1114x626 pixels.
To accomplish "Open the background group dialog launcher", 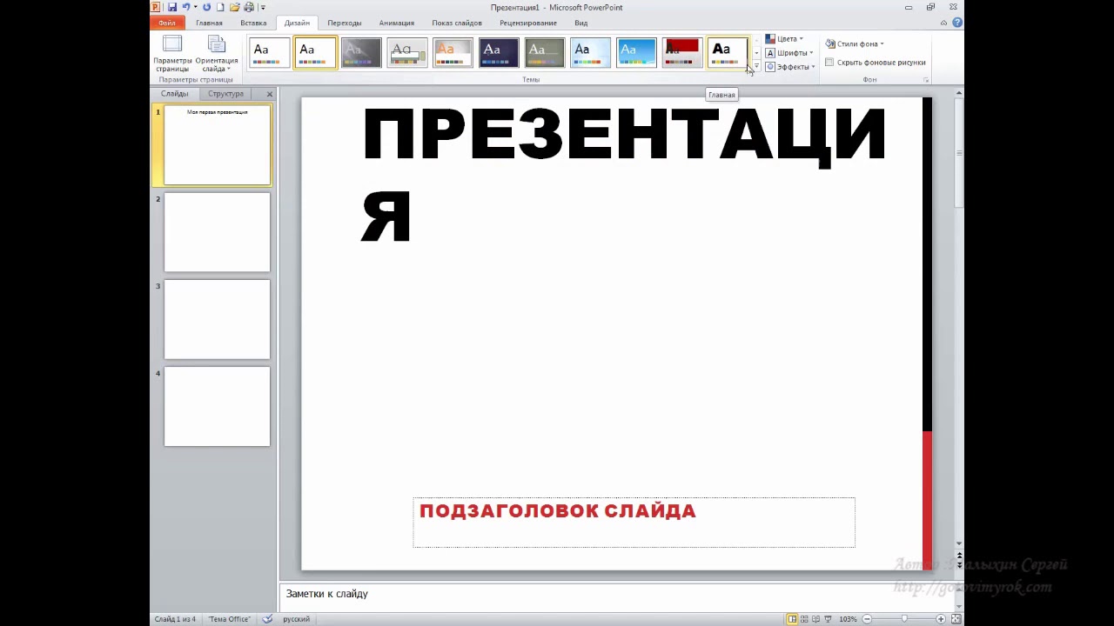I will tap(926, 80).
